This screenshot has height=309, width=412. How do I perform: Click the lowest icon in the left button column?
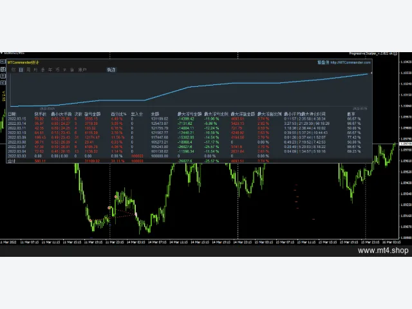[x=3, y=83]
